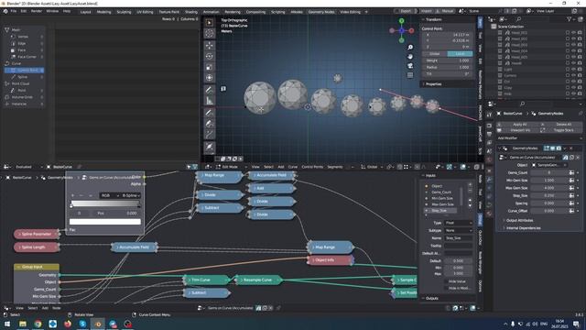Click the zoom magnifier icon in the viewport

point(410,47)
